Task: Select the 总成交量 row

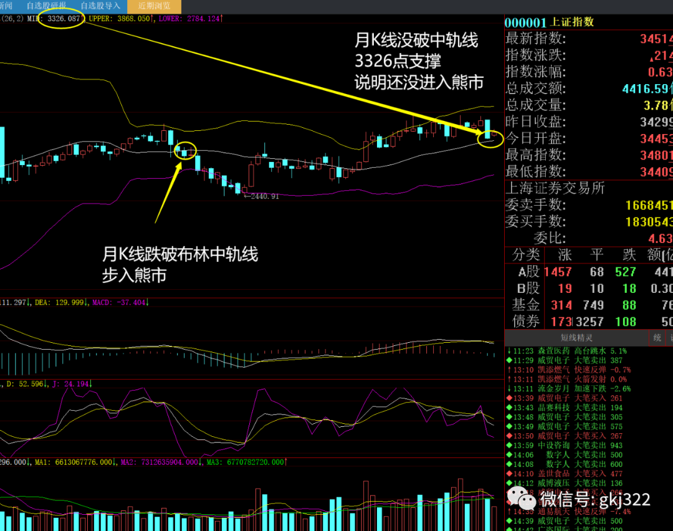Action: pyautogui.click(x=589, y=105)
